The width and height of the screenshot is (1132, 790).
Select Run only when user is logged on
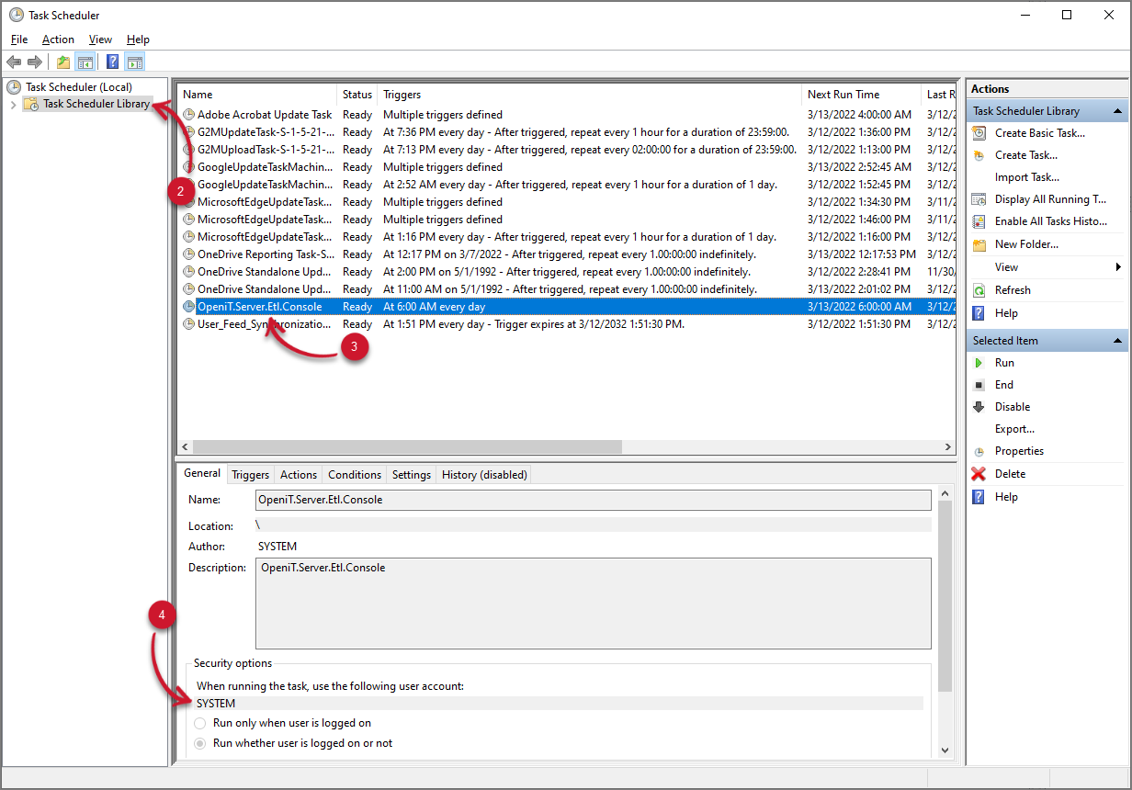pos(200,723)
